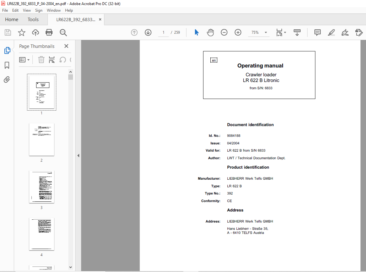This screenshot has width=366, height=272.
Task: Zoom in with plus button
Action: pos(238,32)
